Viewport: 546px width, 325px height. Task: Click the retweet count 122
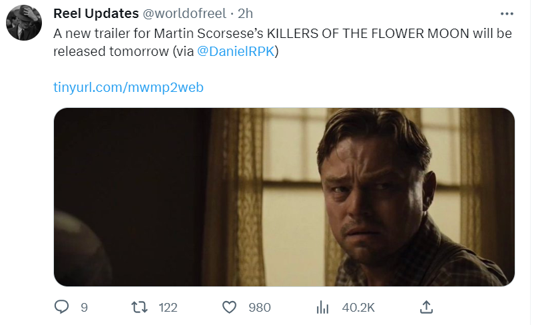click(x=168, y=307)
